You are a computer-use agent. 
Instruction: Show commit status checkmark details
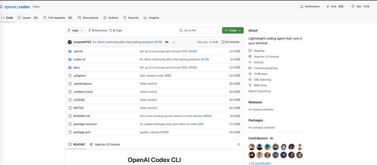(x=174, y=42)
